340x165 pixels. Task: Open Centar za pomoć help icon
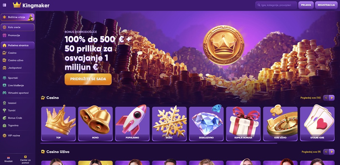coord(26,157)
